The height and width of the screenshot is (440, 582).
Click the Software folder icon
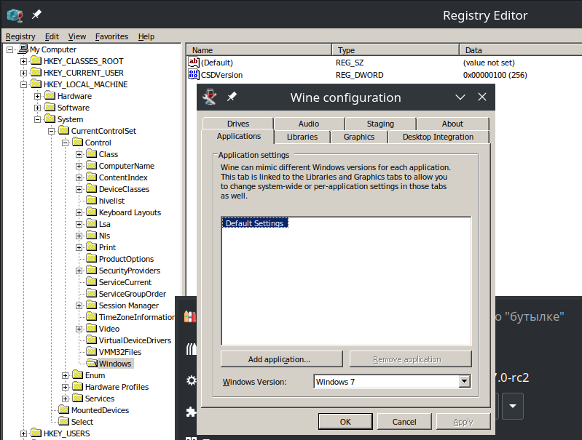(50, 107)
